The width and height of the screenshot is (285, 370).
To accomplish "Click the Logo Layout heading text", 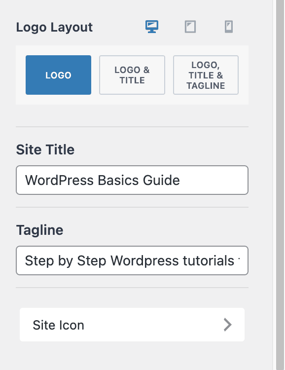I will point(54,27).
